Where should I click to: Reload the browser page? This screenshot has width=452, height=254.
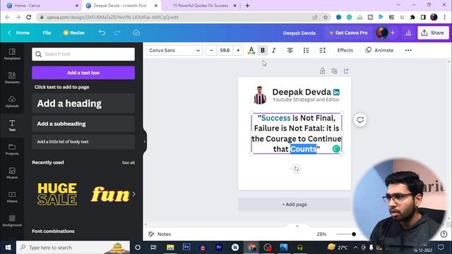coord(28,17)
